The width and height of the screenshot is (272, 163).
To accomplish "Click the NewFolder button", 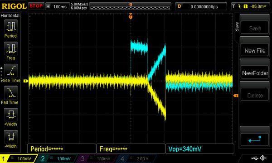I will coord(255,73).
